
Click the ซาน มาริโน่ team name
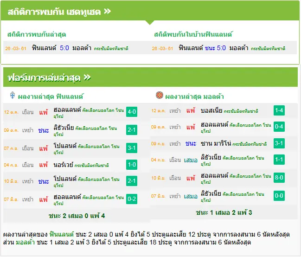(x=216, y=143)
